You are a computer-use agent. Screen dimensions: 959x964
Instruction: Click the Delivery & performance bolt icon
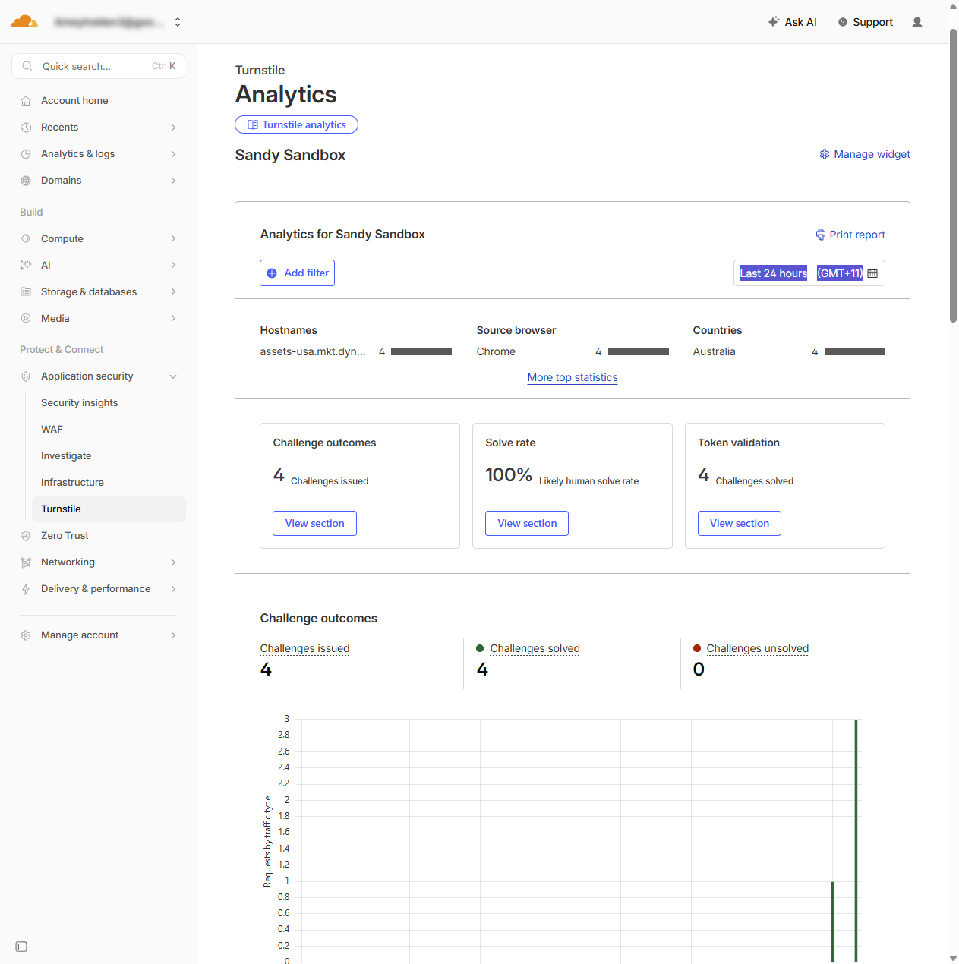26,589
